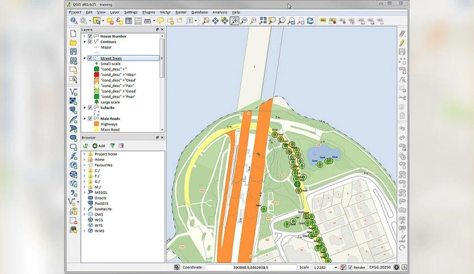474x274 pixels.
Task: Zoom to native 1:1 resolution
Action: click(x=253, y=20)
